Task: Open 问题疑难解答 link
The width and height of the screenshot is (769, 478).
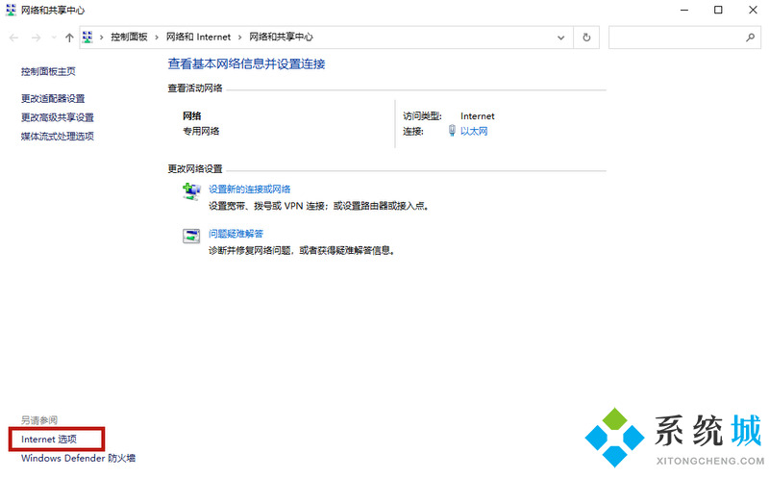Action: [x=236, y=234]
